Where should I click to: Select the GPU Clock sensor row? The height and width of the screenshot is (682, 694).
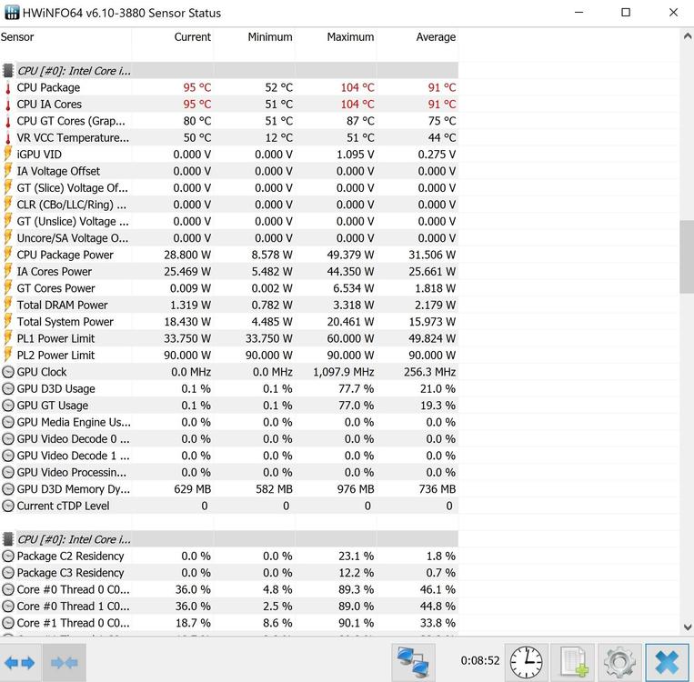point(42,372)
